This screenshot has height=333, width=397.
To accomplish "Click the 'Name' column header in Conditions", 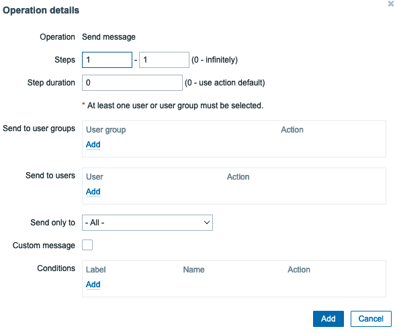I will (193, 270).
